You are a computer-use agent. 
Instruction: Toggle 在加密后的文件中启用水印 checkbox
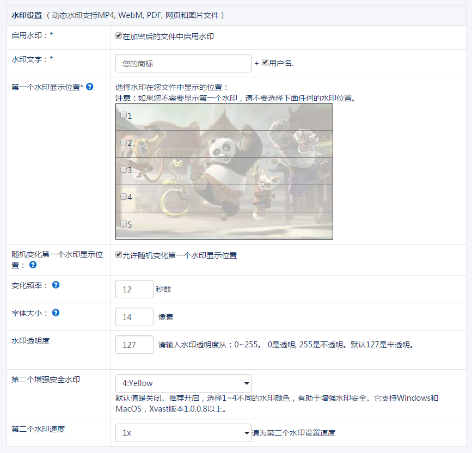pyautogui.click(x=119, y=36)
